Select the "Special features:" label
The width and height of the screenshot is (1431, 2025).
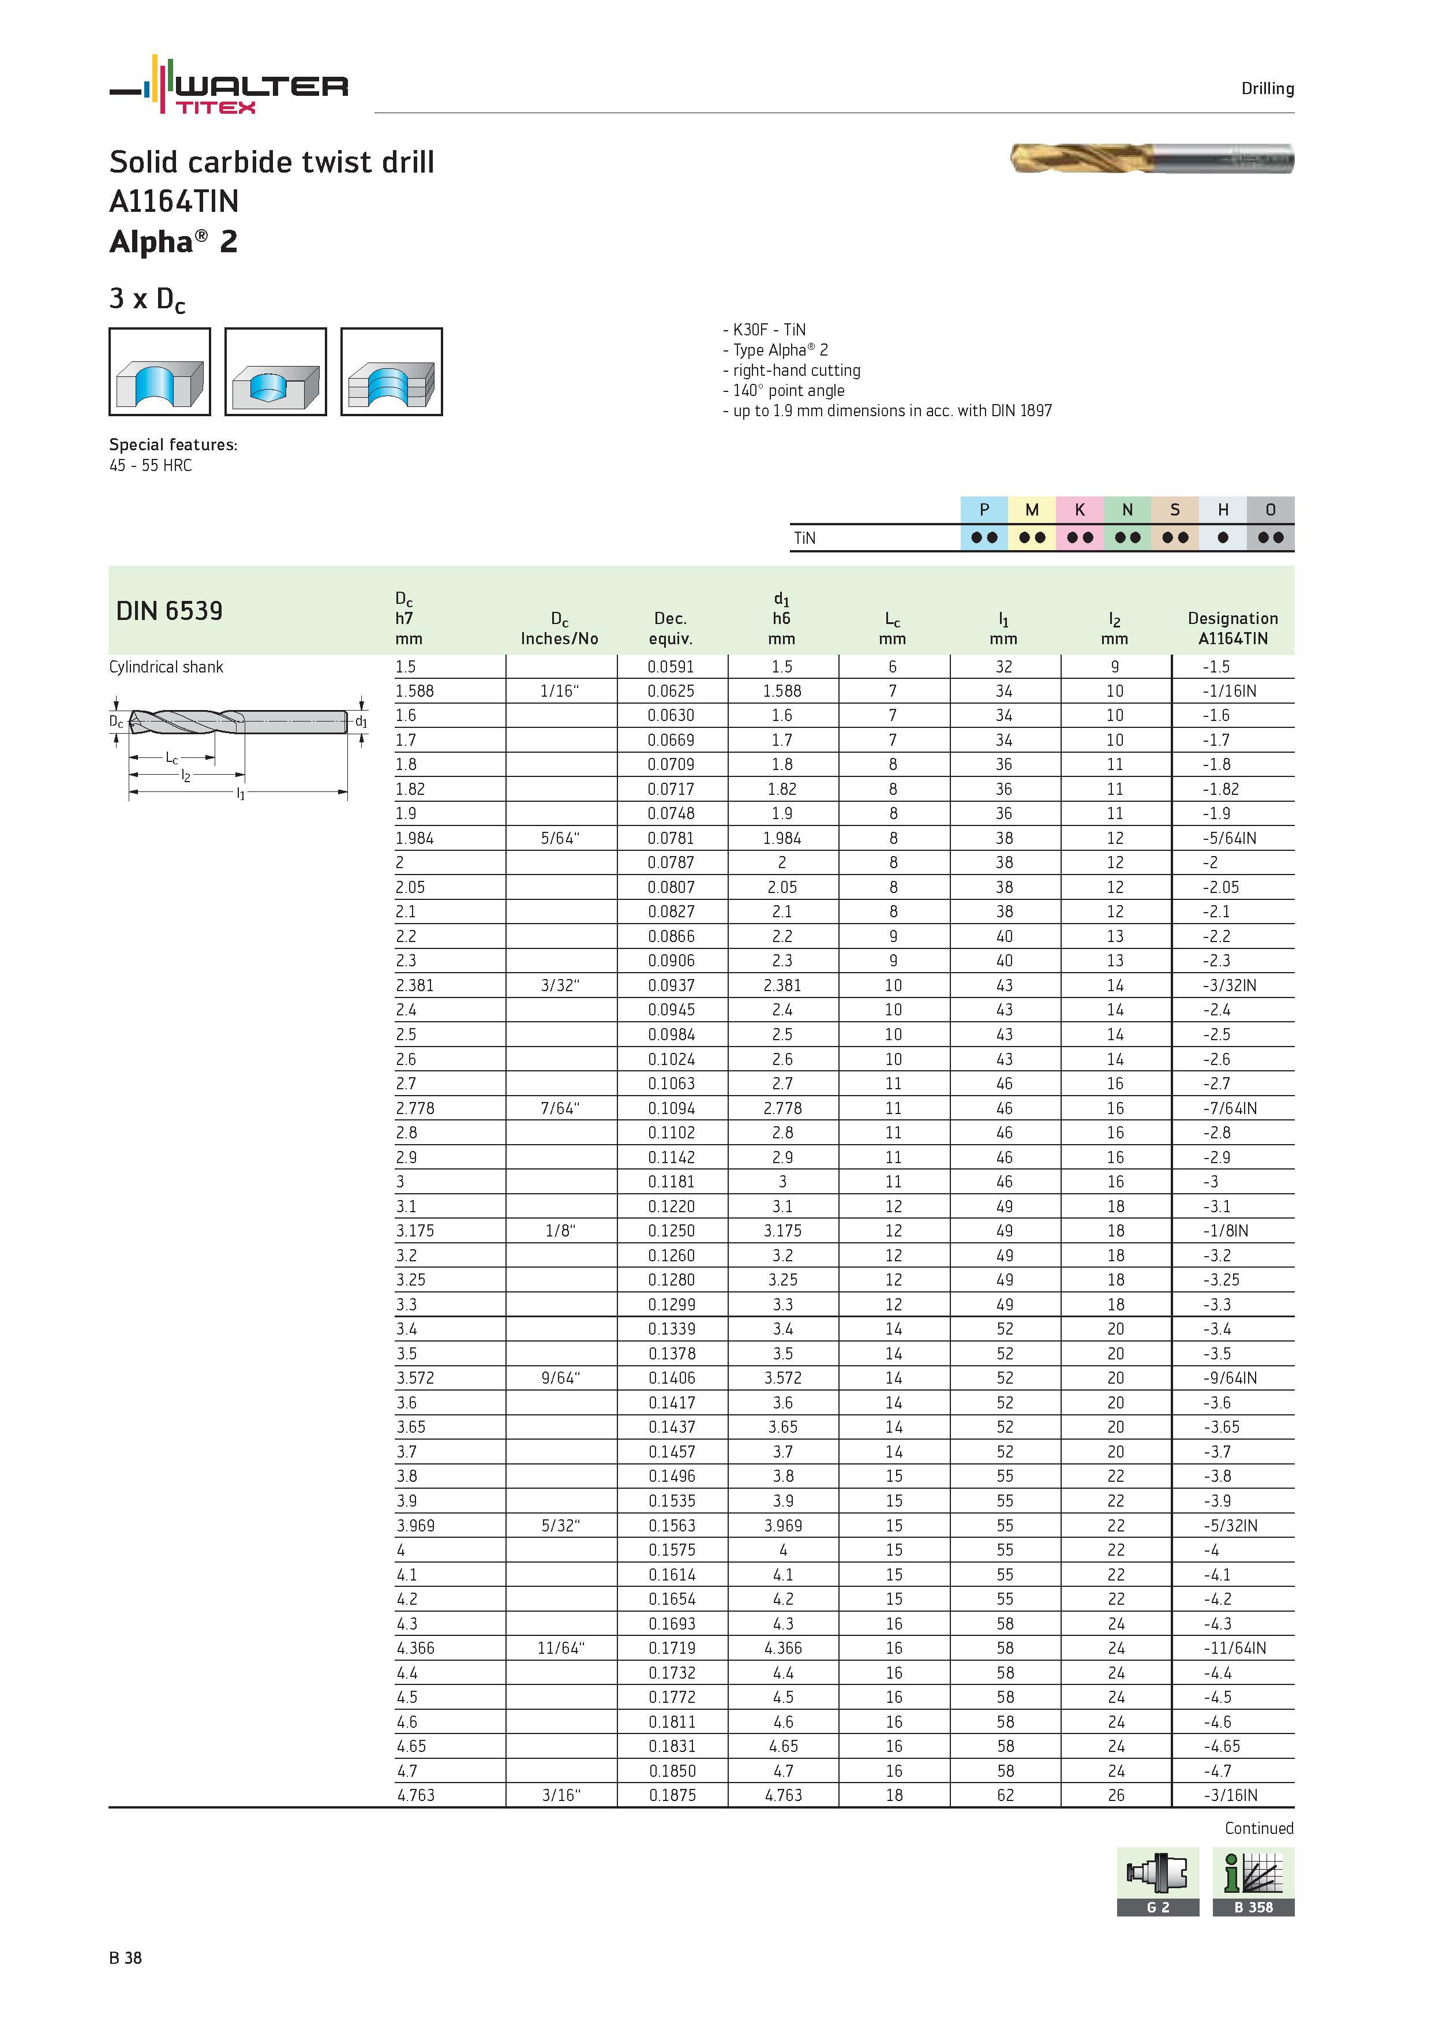174,446
